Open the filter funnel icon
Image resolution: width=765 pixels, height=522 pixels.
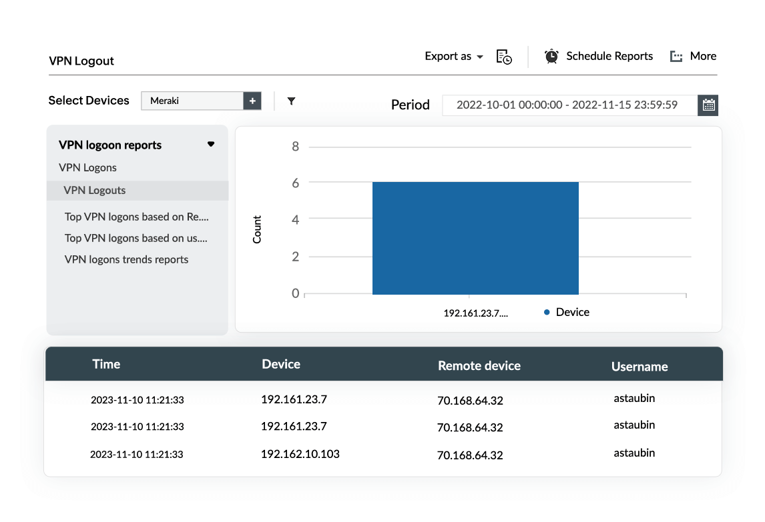[x=291, y=101]
